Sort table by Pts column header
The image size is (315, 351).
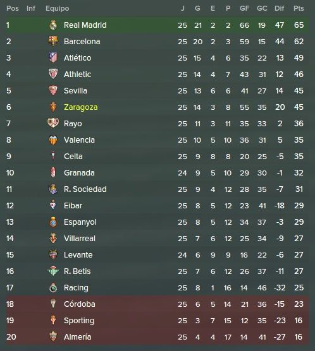click(x=299, y=8)
